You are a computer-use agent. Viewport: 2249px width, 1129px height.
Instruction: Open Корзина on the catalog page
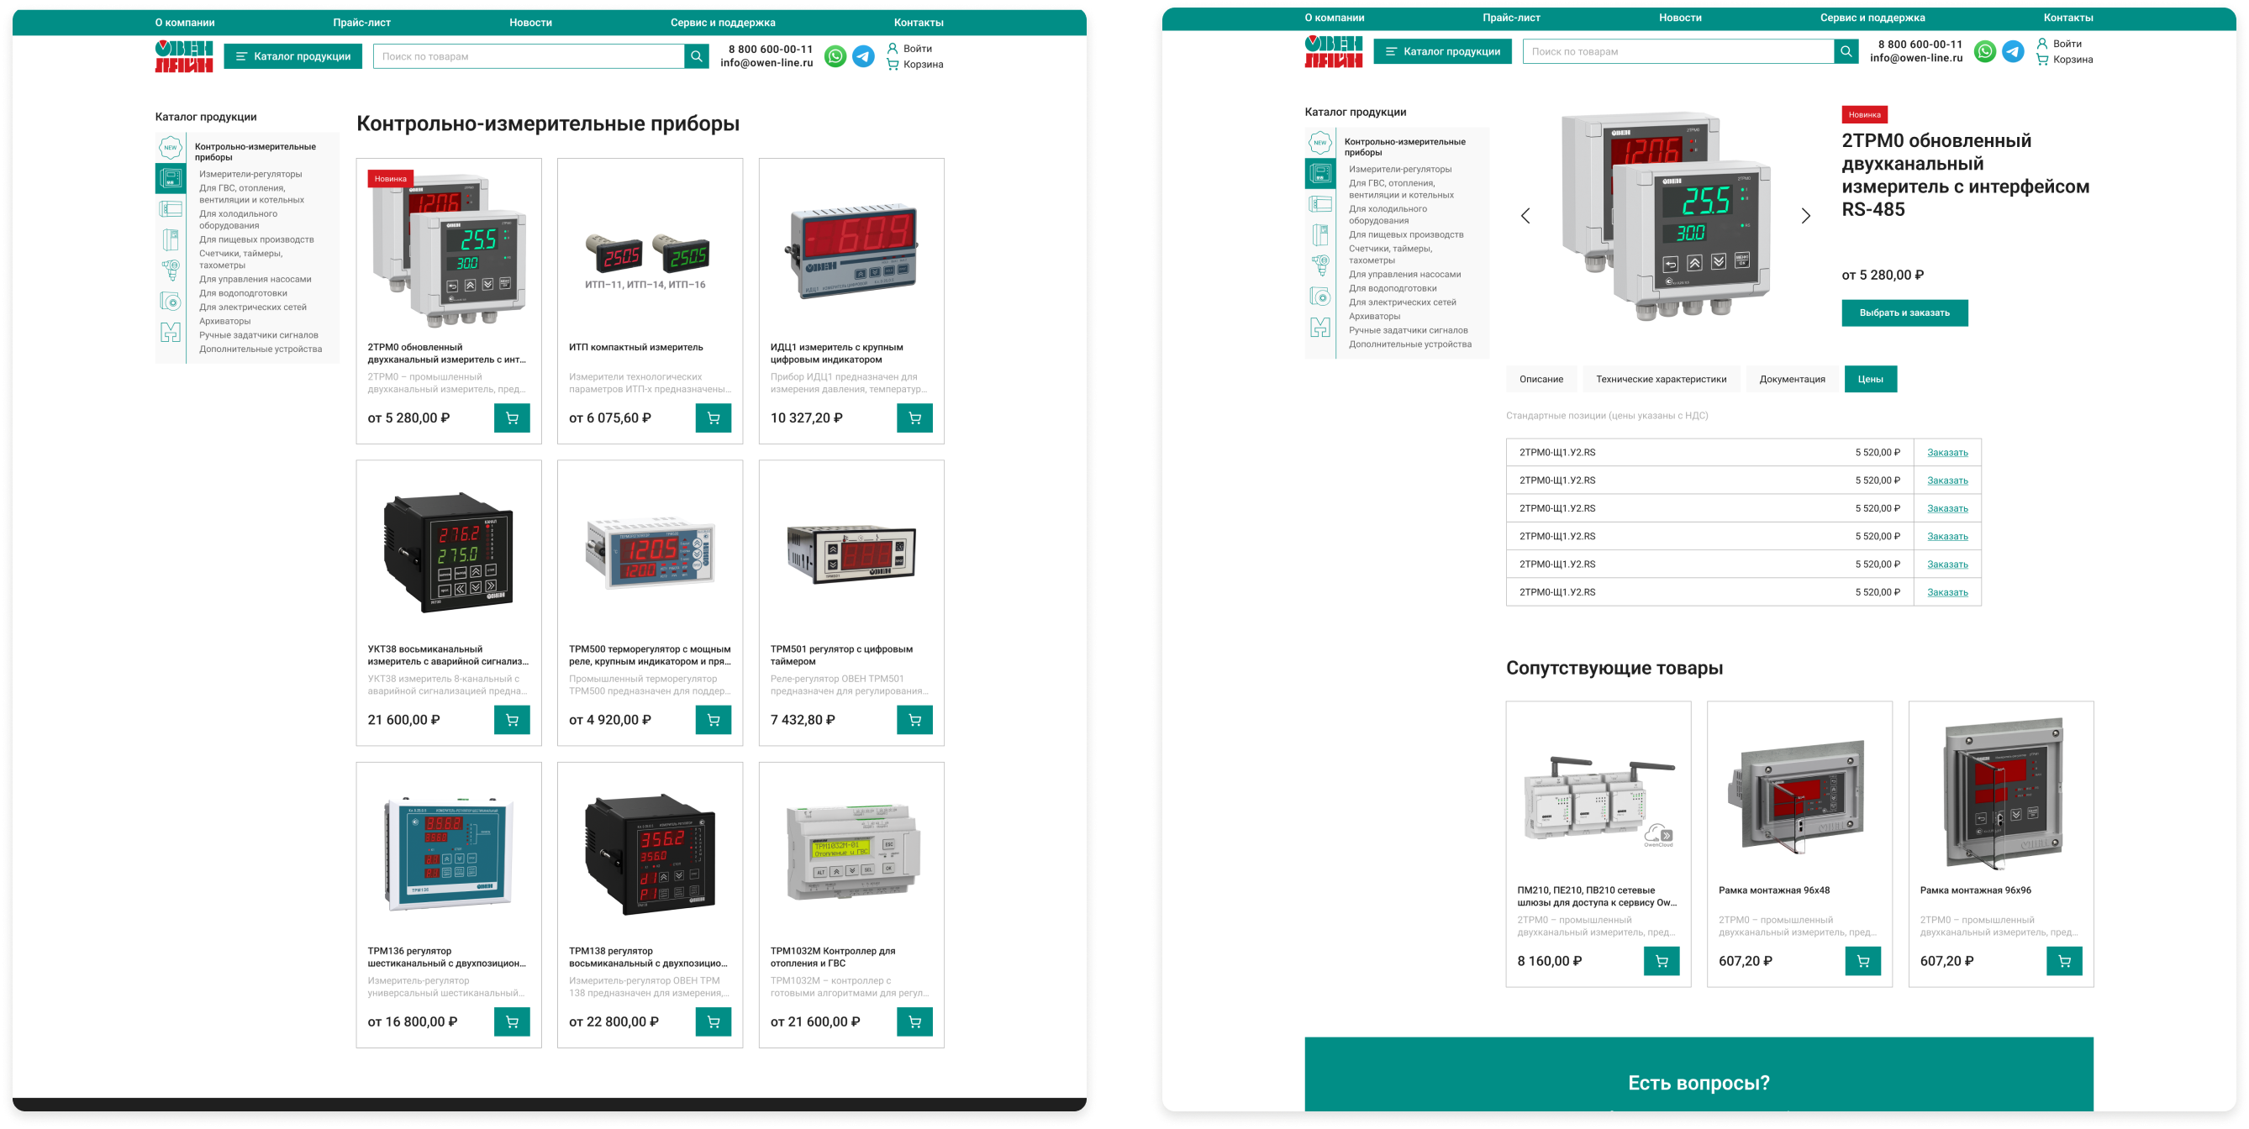click(x=915, y=65)
